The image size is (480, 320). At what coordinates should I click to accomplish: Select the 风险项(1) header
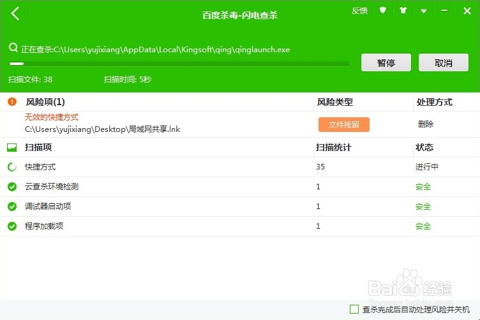click(45, 102)
